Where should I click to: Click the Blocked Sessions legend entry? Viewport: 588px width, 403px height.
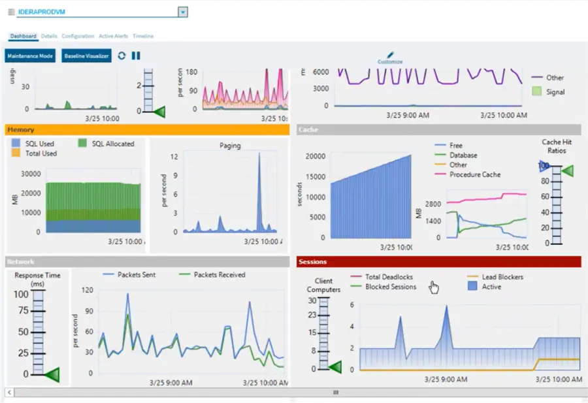[x=384, y=287]
